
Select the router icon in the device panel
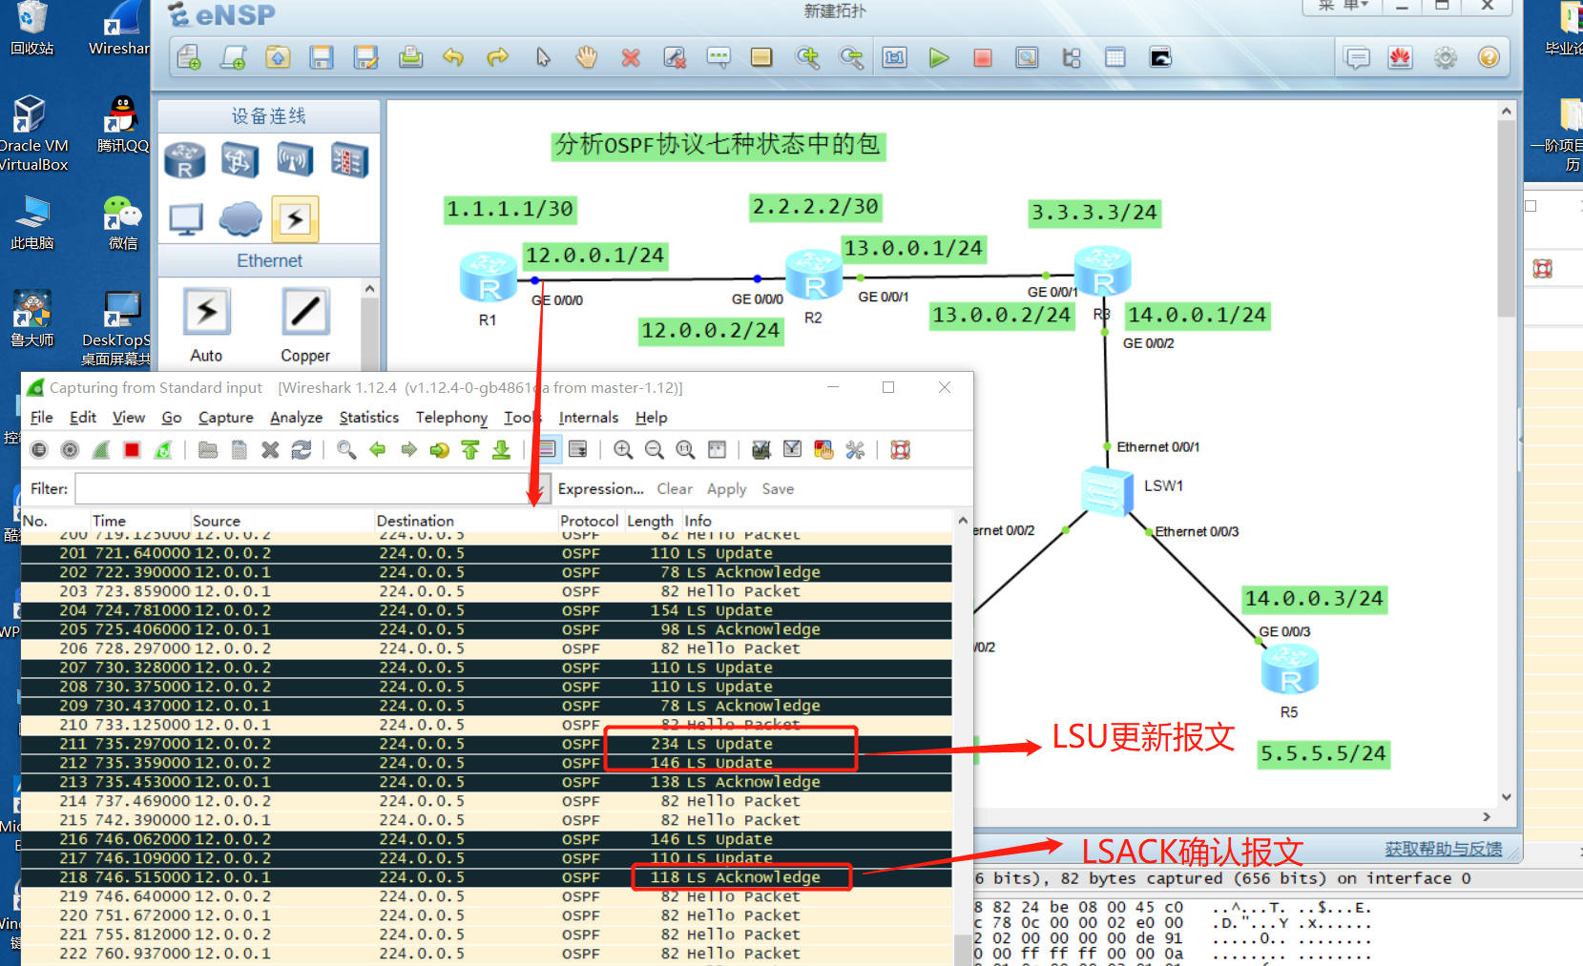pyautogui.click(x=184, y=160)
